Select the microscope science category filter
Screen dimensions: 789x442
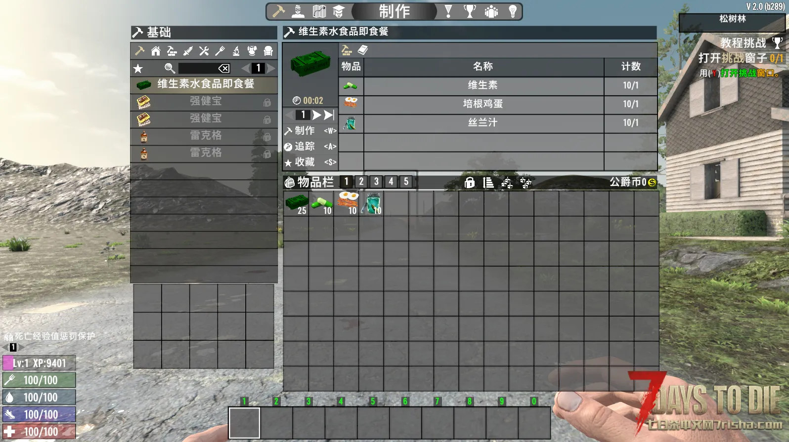pyautogui.click(x=236, y=51)
